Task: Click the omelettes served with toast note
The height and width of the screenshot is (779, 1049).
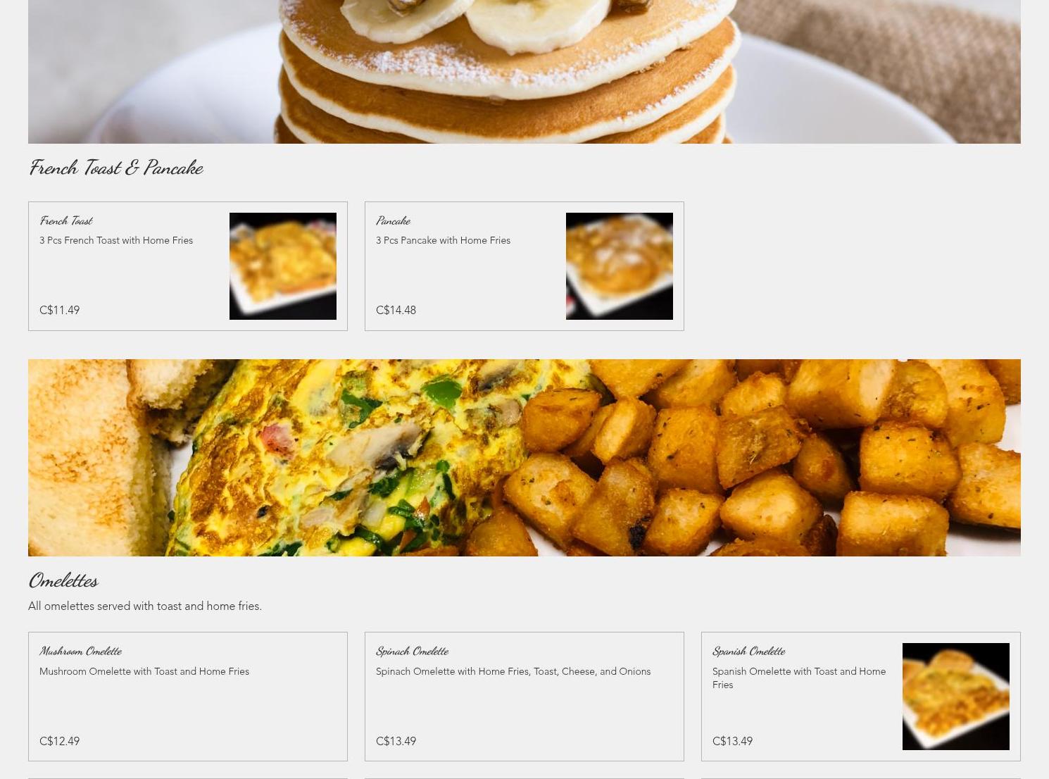Action: coord(145,606)
